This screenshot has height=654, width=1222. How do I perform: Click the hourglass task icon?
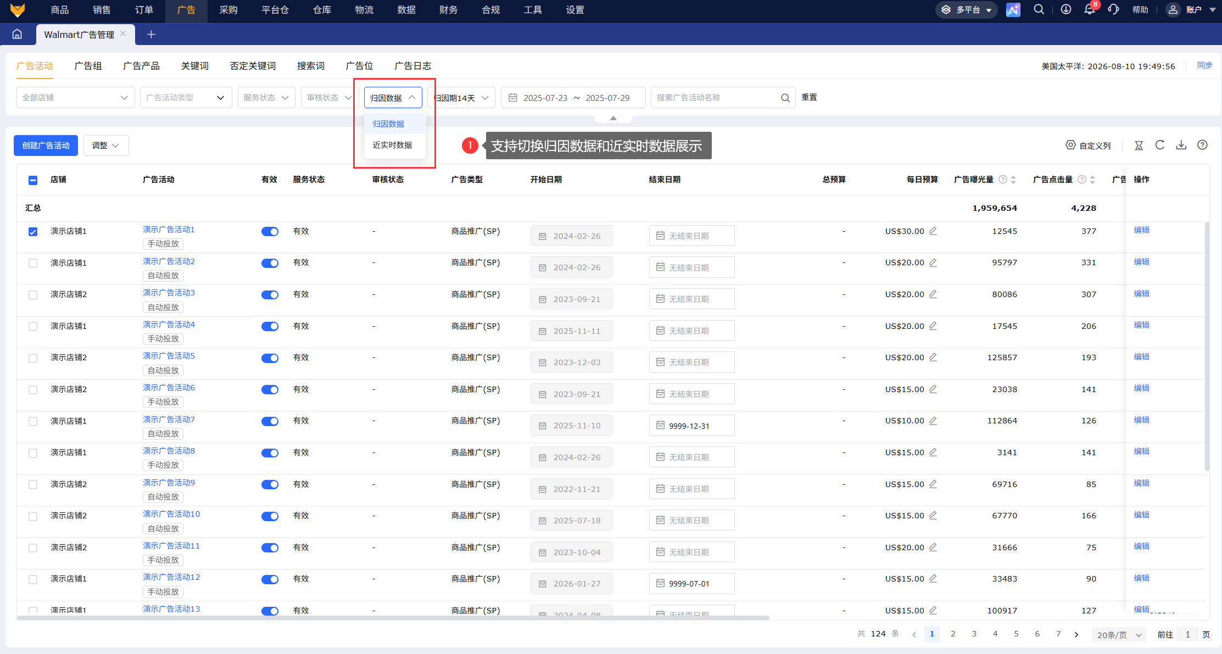coord(1139,146)
